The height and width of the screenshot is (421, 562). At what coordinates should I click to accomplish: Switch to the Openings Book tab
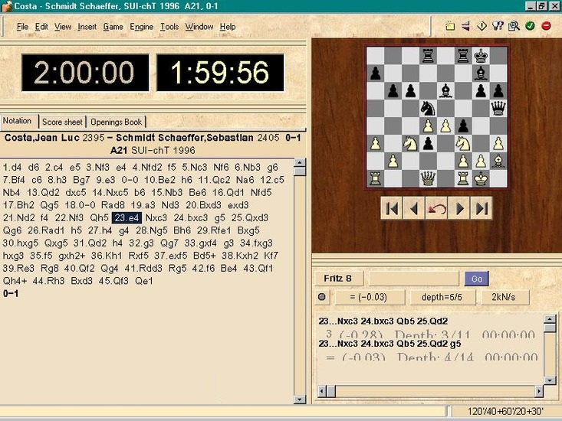pyautogui.click(x=116, y=122)
